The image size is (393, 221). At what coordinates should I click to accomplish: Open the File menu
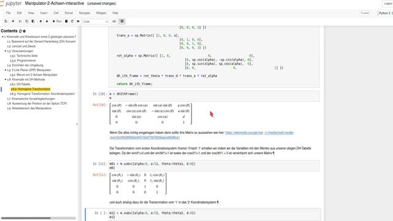tap(8, 13)
